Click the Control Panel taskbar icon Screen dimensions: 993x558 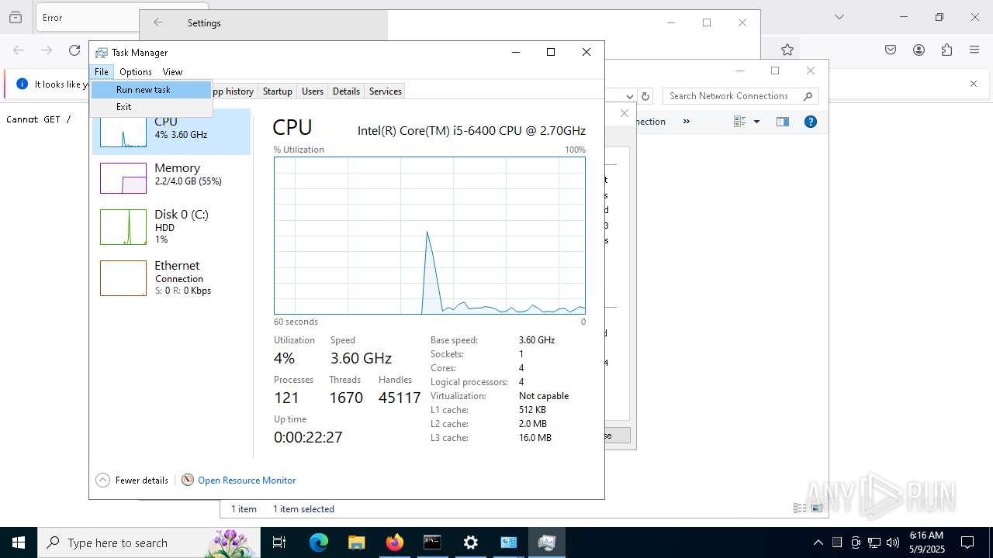click(x=509, y=542)
